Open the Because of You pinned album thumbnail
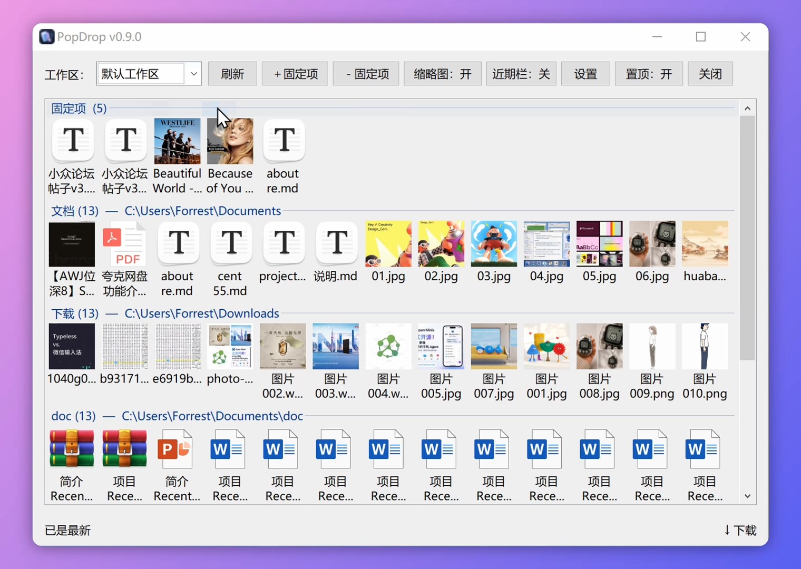801x569 pixels. [x=230, y=141]
